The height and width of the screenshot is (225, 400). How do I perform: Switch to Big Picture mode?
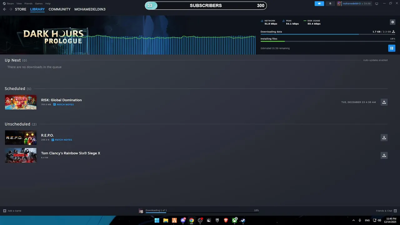(377, 4)
